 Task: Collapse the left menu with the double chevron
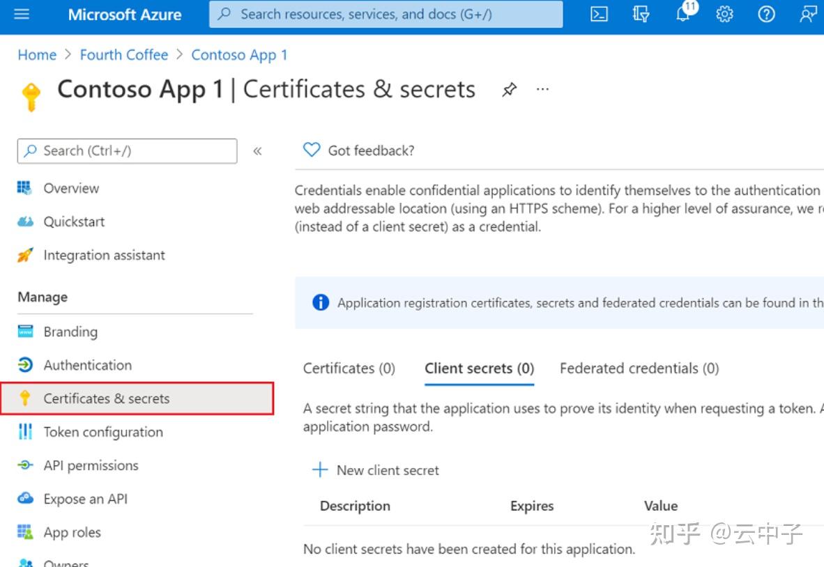257,150
